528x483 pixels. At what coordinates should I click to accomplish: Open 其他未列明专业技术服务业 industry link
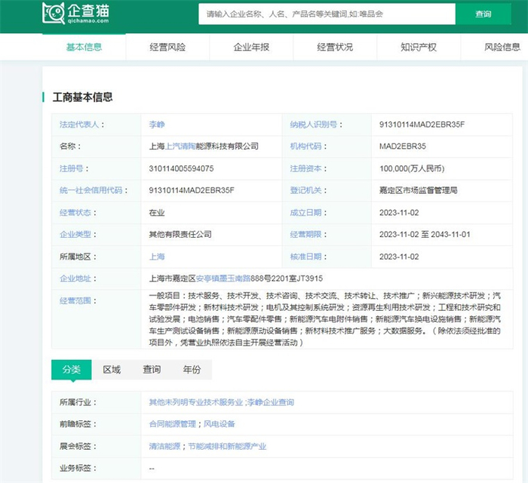[196, 403]
